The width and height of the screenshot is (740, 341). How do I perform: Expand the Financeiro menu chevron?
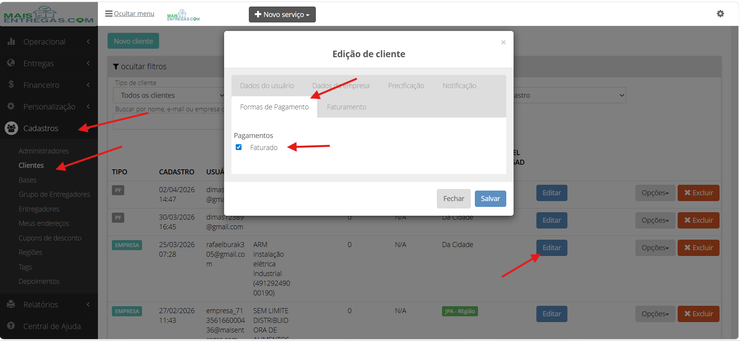coord(88,85)
